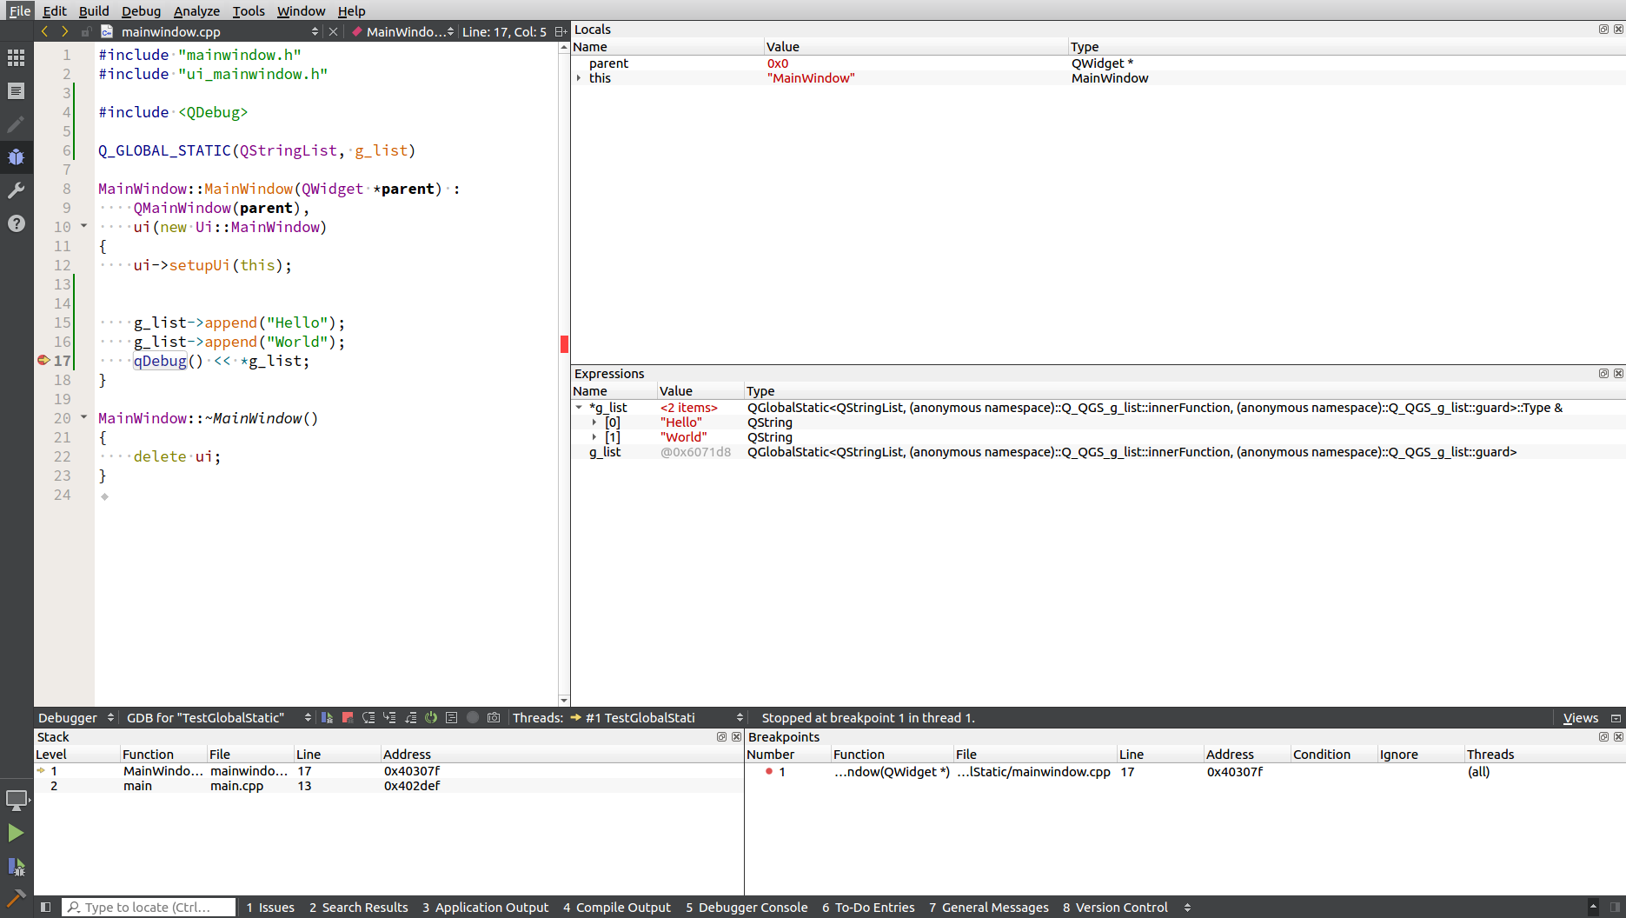
Task: Select Debug mode bug icon in sidebar
Action: (16, 157)
